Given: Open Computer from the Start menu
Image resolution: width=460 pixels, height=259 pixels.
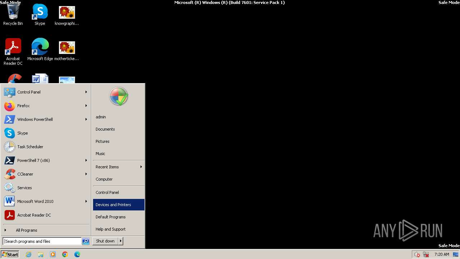Looking at the screenshot, I should [119, 179].
